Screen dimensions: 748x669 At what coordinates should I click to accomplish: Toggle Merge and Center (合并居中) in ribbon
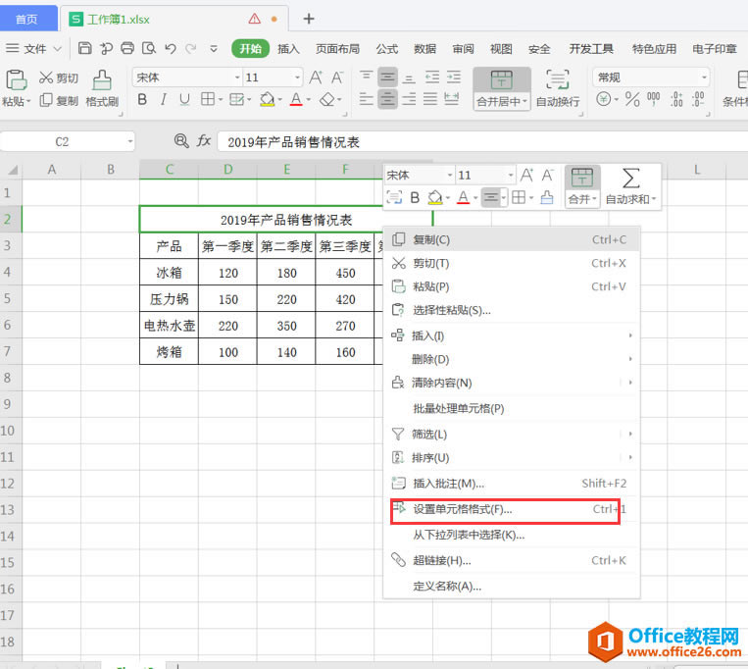pos(501,88)
